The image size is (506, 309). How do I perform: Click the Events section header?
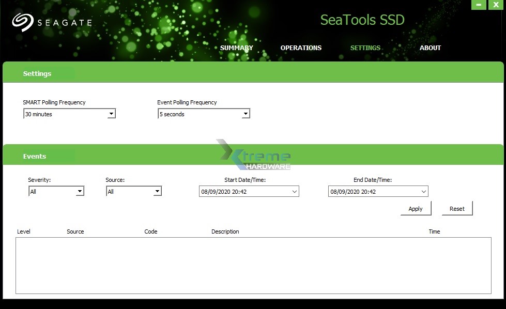[35, 156]
